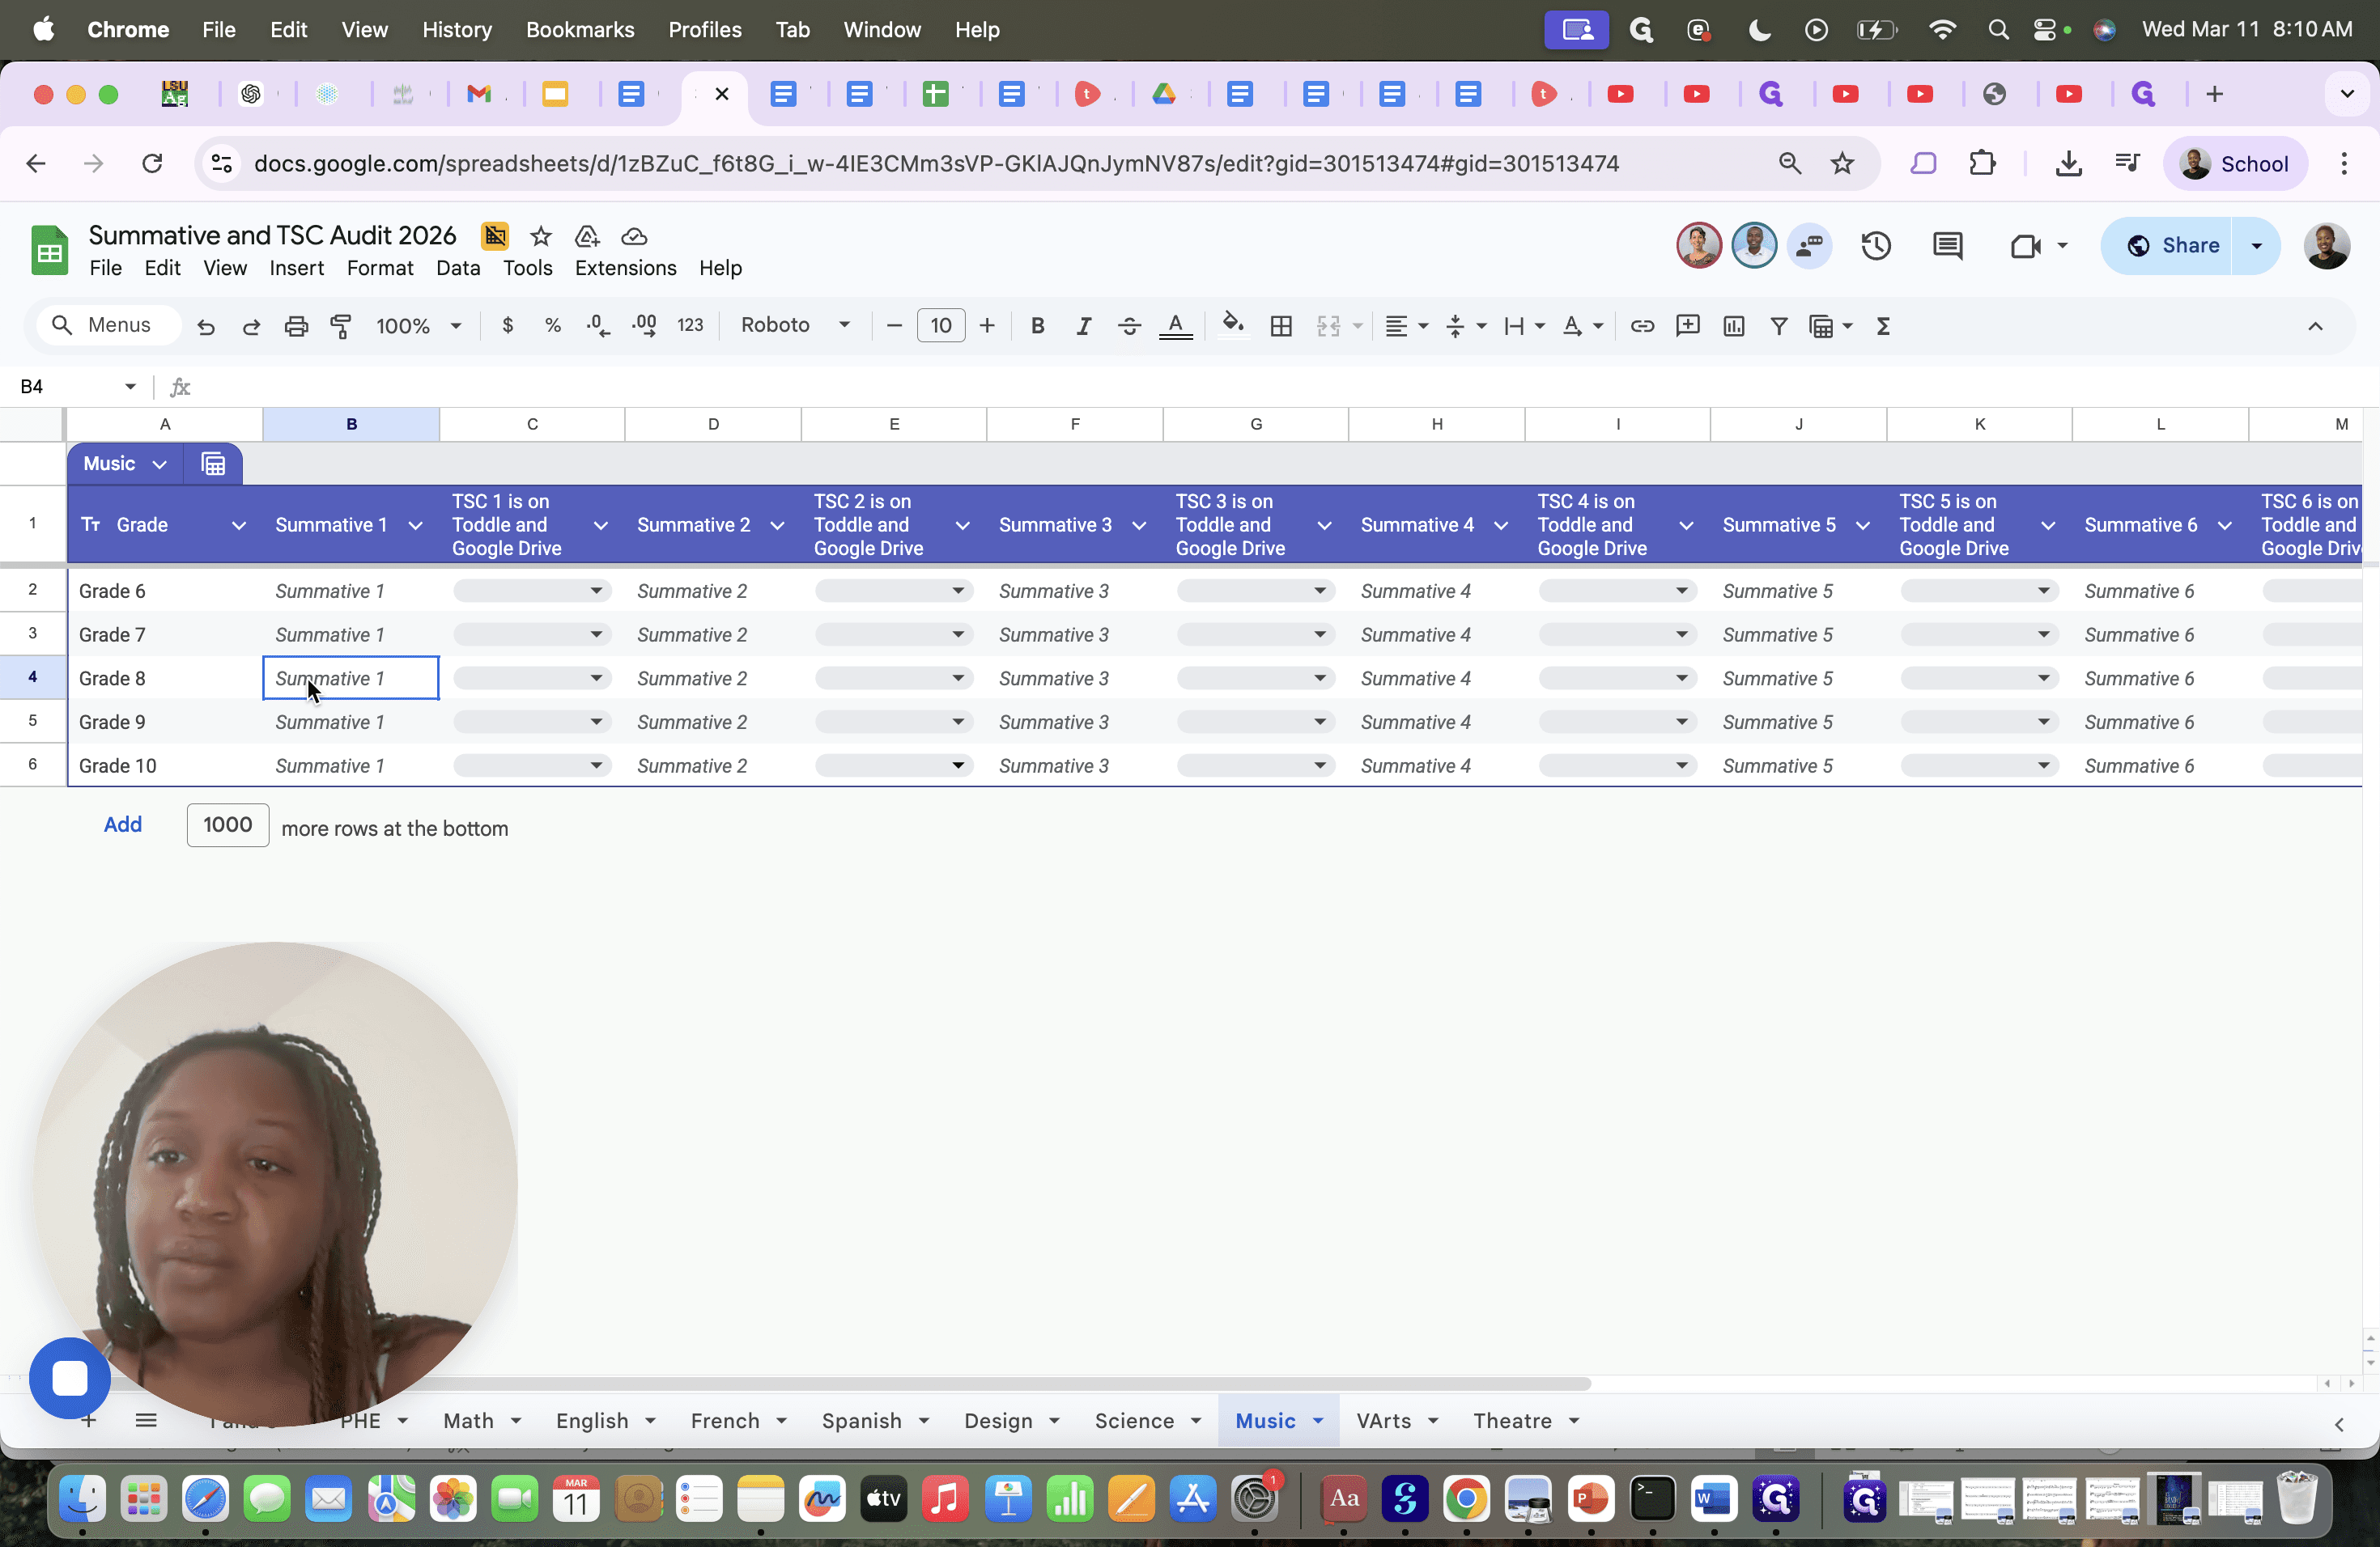The width and height of the screenshot is (2380, 1547).
Task: Show all comments panel icon
Action: pos(1948,246)
